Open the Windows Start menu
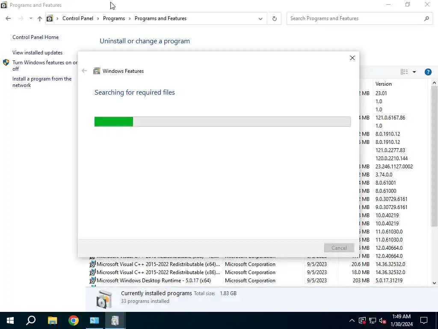The width and height of the screenshot is (438, 329). click(x=10, y=320)
